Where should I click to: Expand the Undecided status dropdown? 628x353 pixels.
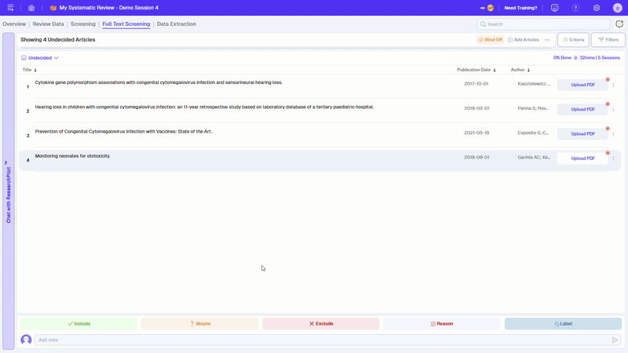click(x=57, y=58)
